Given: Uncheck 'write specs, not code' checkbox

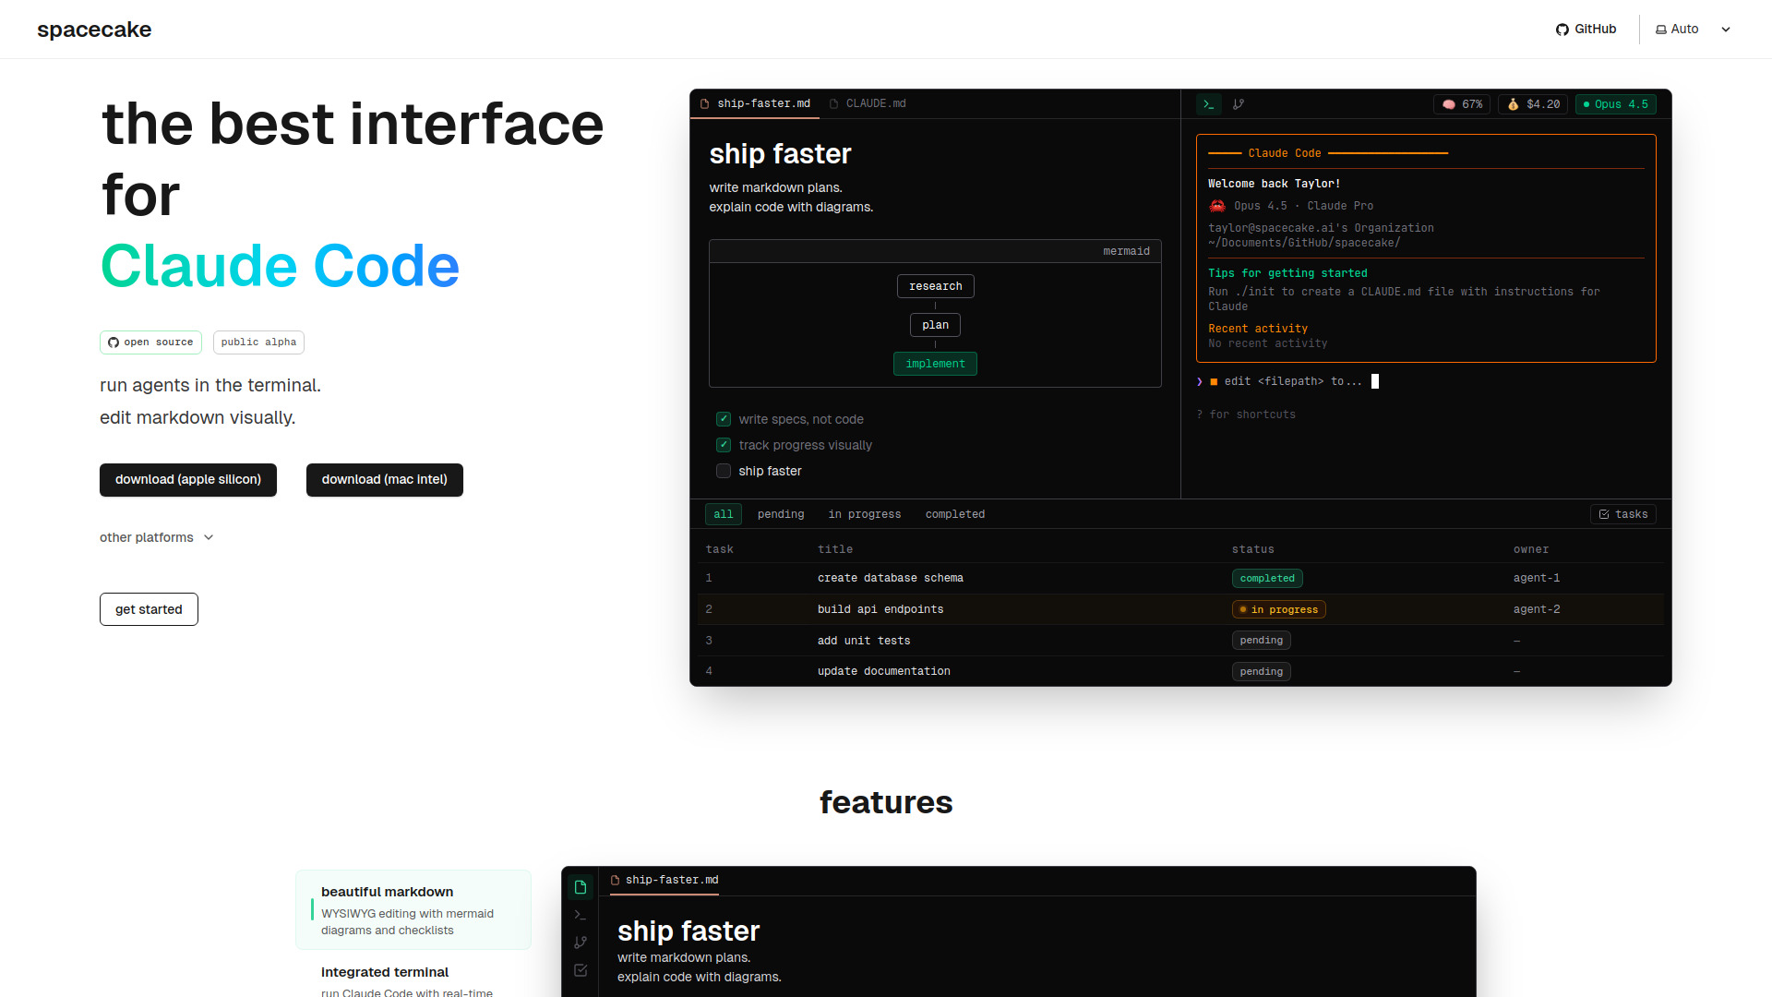Looking at the screenshot, I should coord(724,419).
